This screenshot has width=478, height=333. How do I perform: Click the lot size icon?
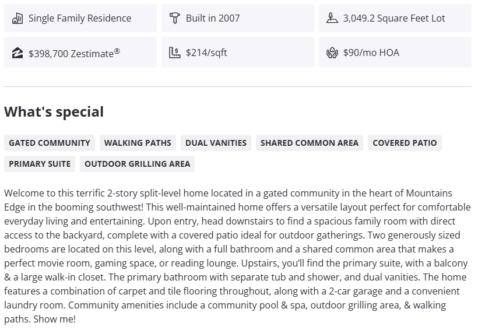coord(332,18)
